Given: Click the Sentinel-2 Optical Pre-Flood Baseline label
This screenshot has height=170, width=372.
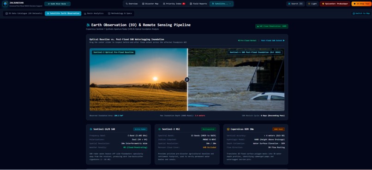Looking at the screenshot, I should pyautogui.click(x=114, y=53).
